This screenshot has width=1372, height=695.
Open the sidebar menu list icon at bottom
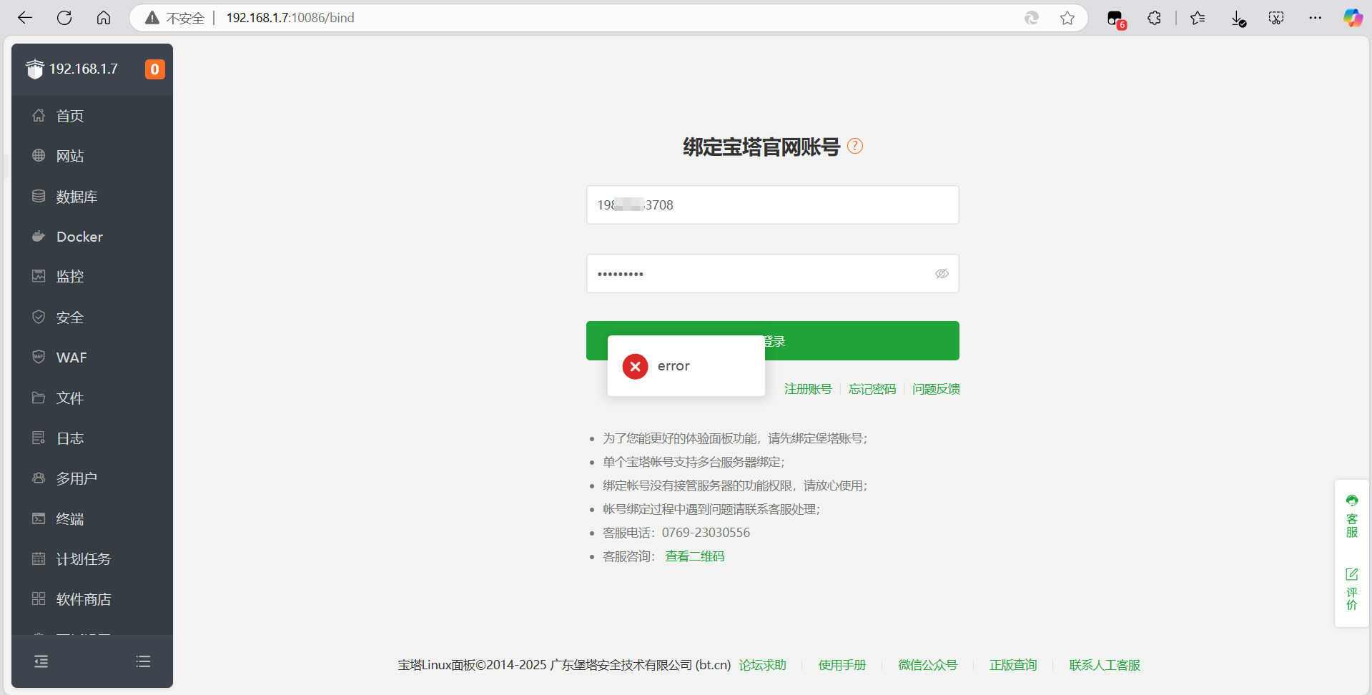(143, 661)
